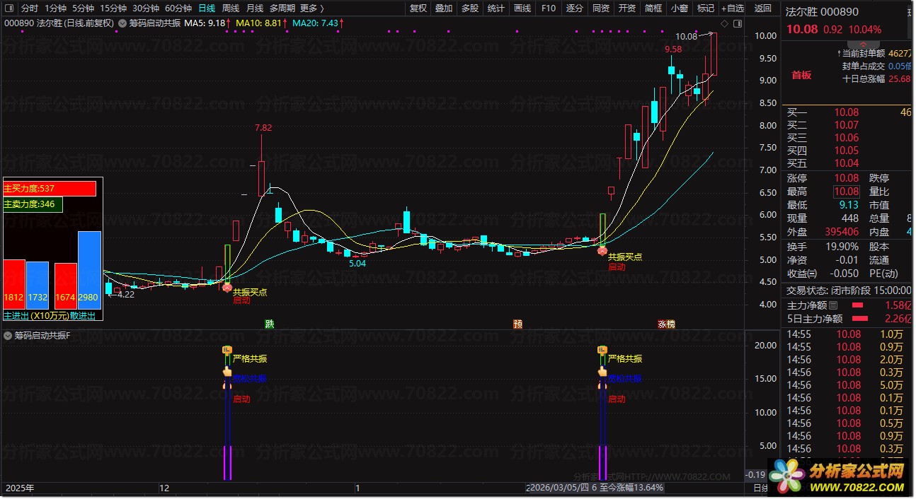Click the 逐分 toolbar button
The image size is (916, 499).
click(x=575, y=8)
